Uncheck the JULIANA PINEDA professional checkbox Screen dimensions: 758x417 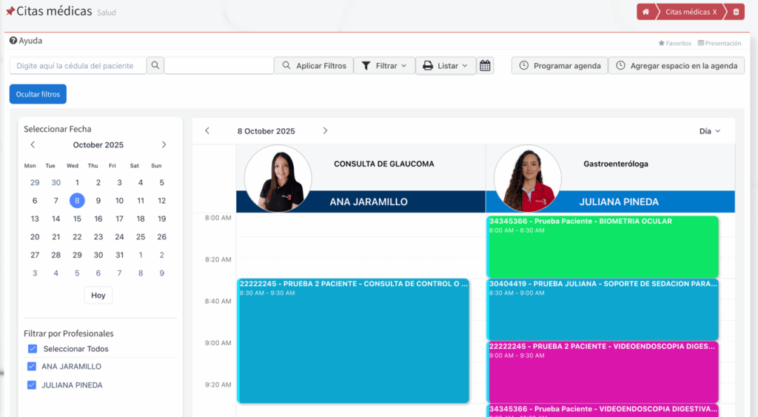tap(32, 385)
